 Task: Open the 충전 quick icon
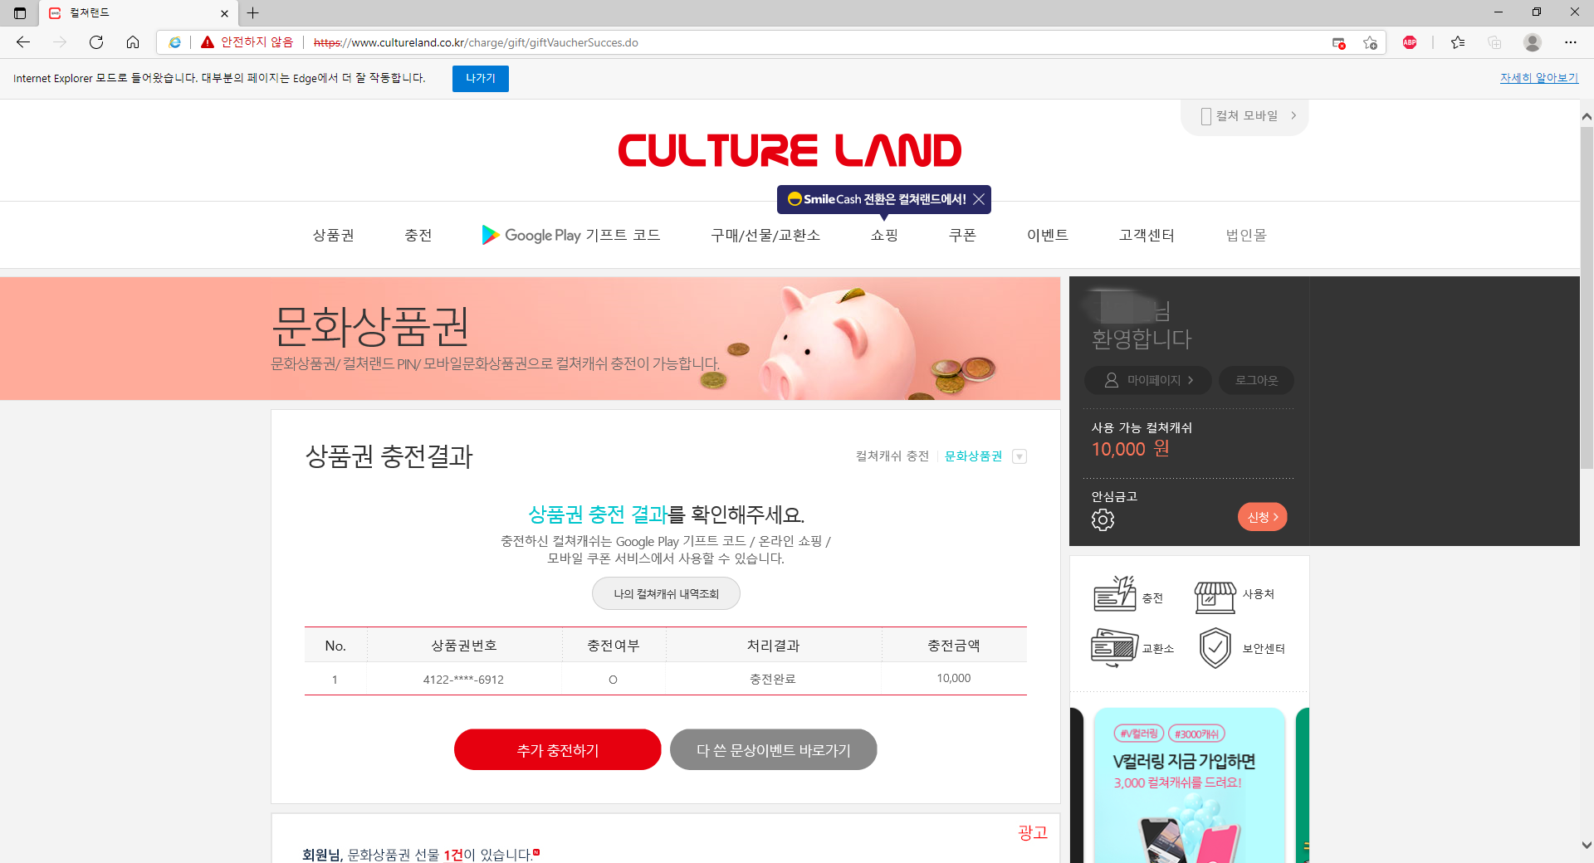click(1129, 594)
